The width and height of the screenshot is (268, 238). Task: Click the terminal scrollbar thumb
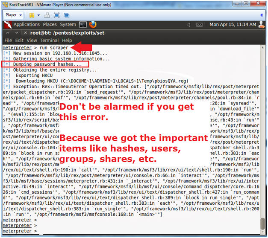(263, 224)
